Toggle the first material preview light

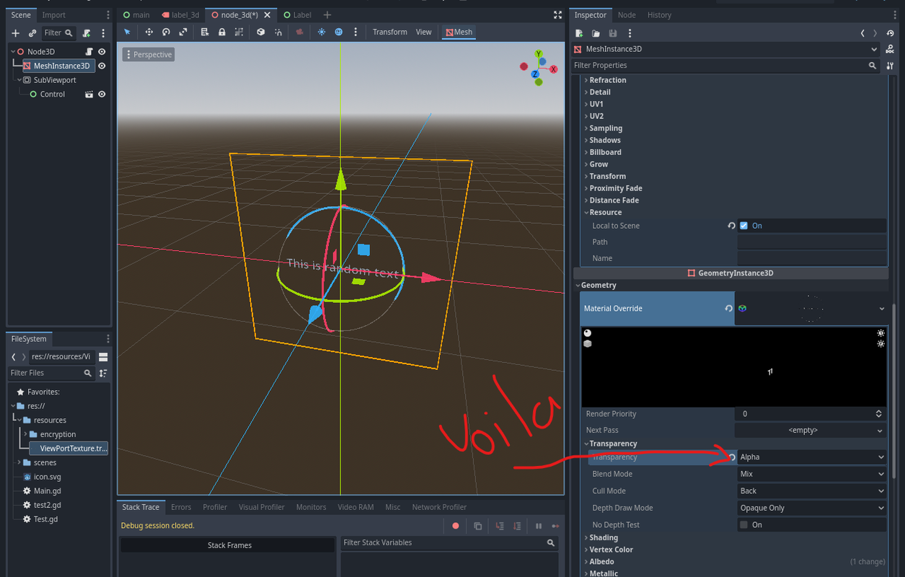click(x=880, y=333)
